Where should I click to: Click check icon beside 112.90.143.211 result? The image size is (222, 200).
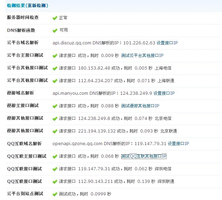[55, 182]
